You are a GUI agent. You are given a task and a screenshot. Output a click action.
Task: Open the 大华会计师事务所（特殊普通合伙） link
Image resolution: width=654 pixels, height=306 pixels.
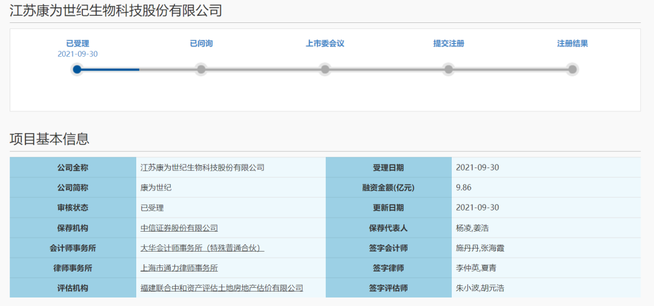[x=203, y=248]
